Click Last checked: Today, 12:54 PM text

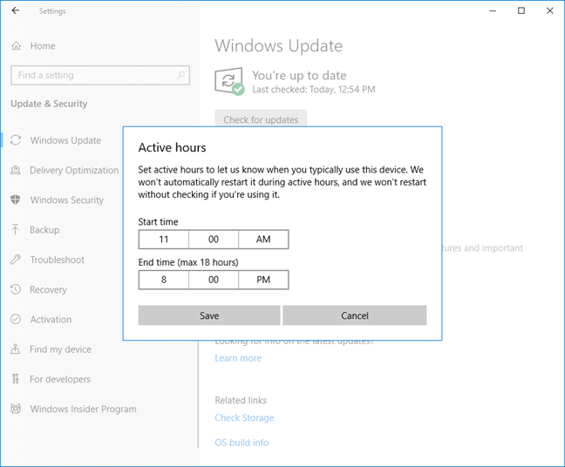tap(314, 89)
